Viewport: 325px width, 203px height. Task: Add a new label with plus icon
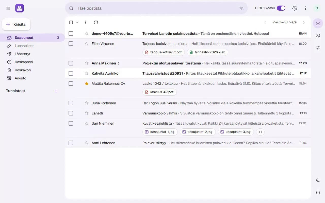56,91
